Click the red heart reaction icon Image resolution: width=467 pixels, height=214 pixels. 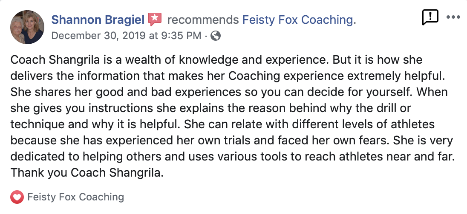[17, 197]
